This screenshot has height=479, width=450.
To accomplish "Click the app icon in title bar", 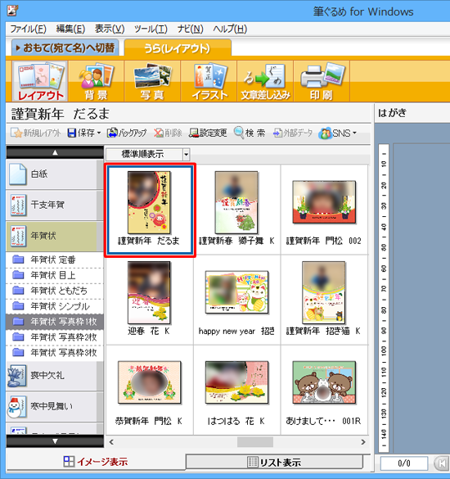I will pos(12,10).
